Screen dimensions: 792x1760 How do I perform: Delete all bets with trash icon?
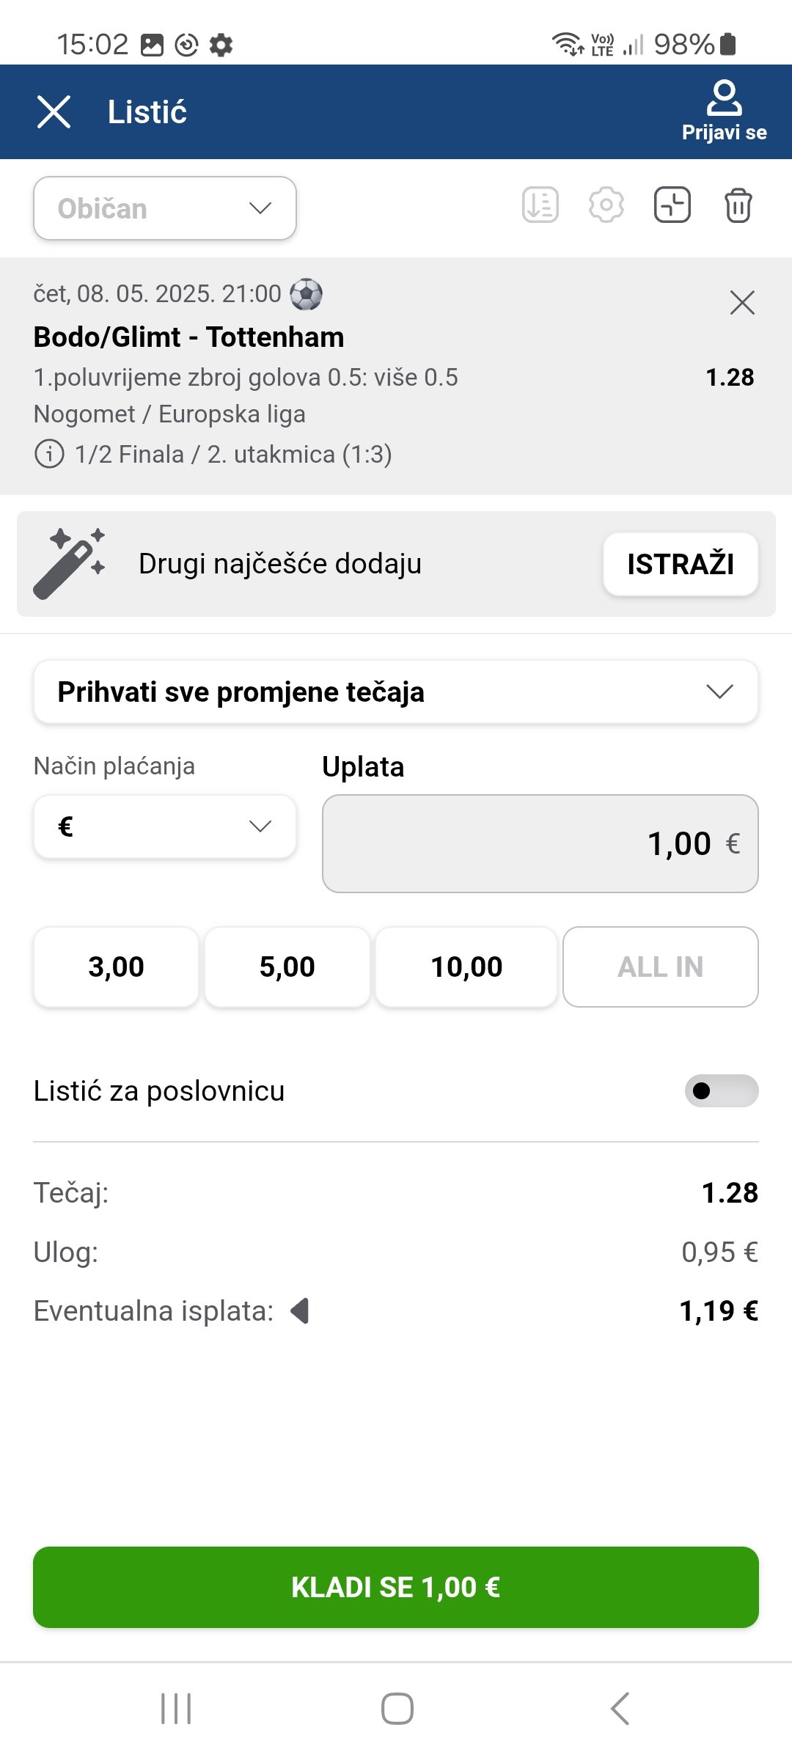pos(738,205)
